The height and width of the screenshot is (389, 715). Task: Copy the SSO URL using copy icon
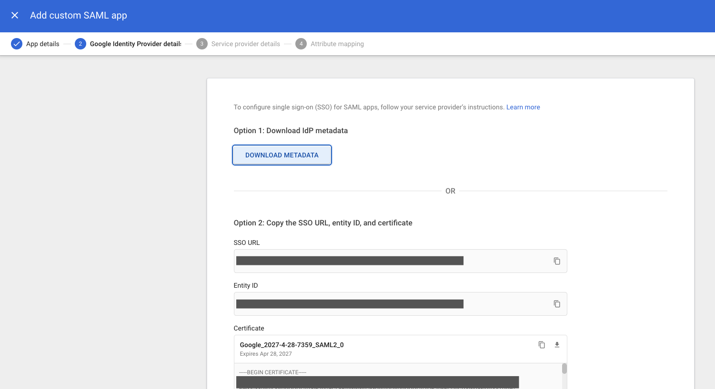click(x=557, y=261)
